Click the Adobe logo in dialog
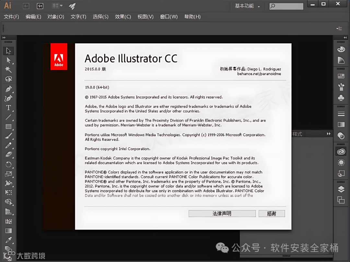 (59, 56)
